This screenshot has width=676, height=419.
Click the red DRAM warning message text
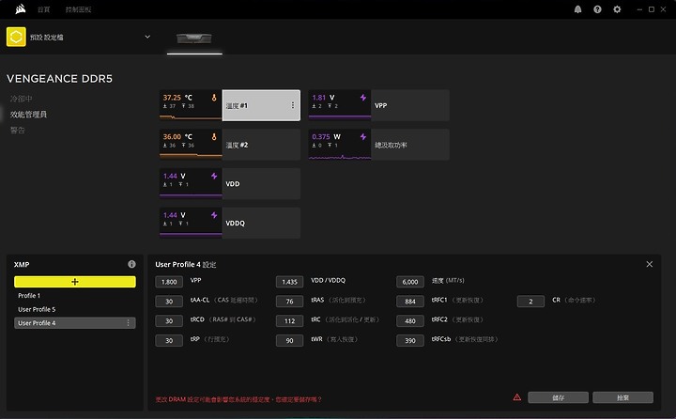coord(238,399)
